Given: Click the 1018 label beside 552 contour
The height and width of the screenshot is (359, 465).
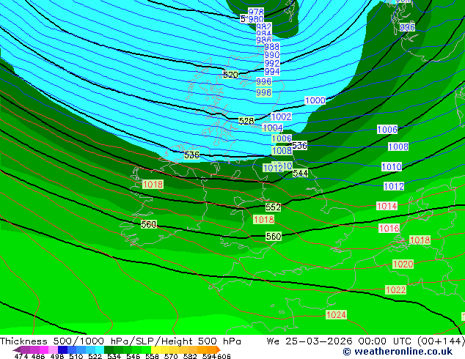Looking at the screenshot, I should pyautogui.click(x=263, y=220).
